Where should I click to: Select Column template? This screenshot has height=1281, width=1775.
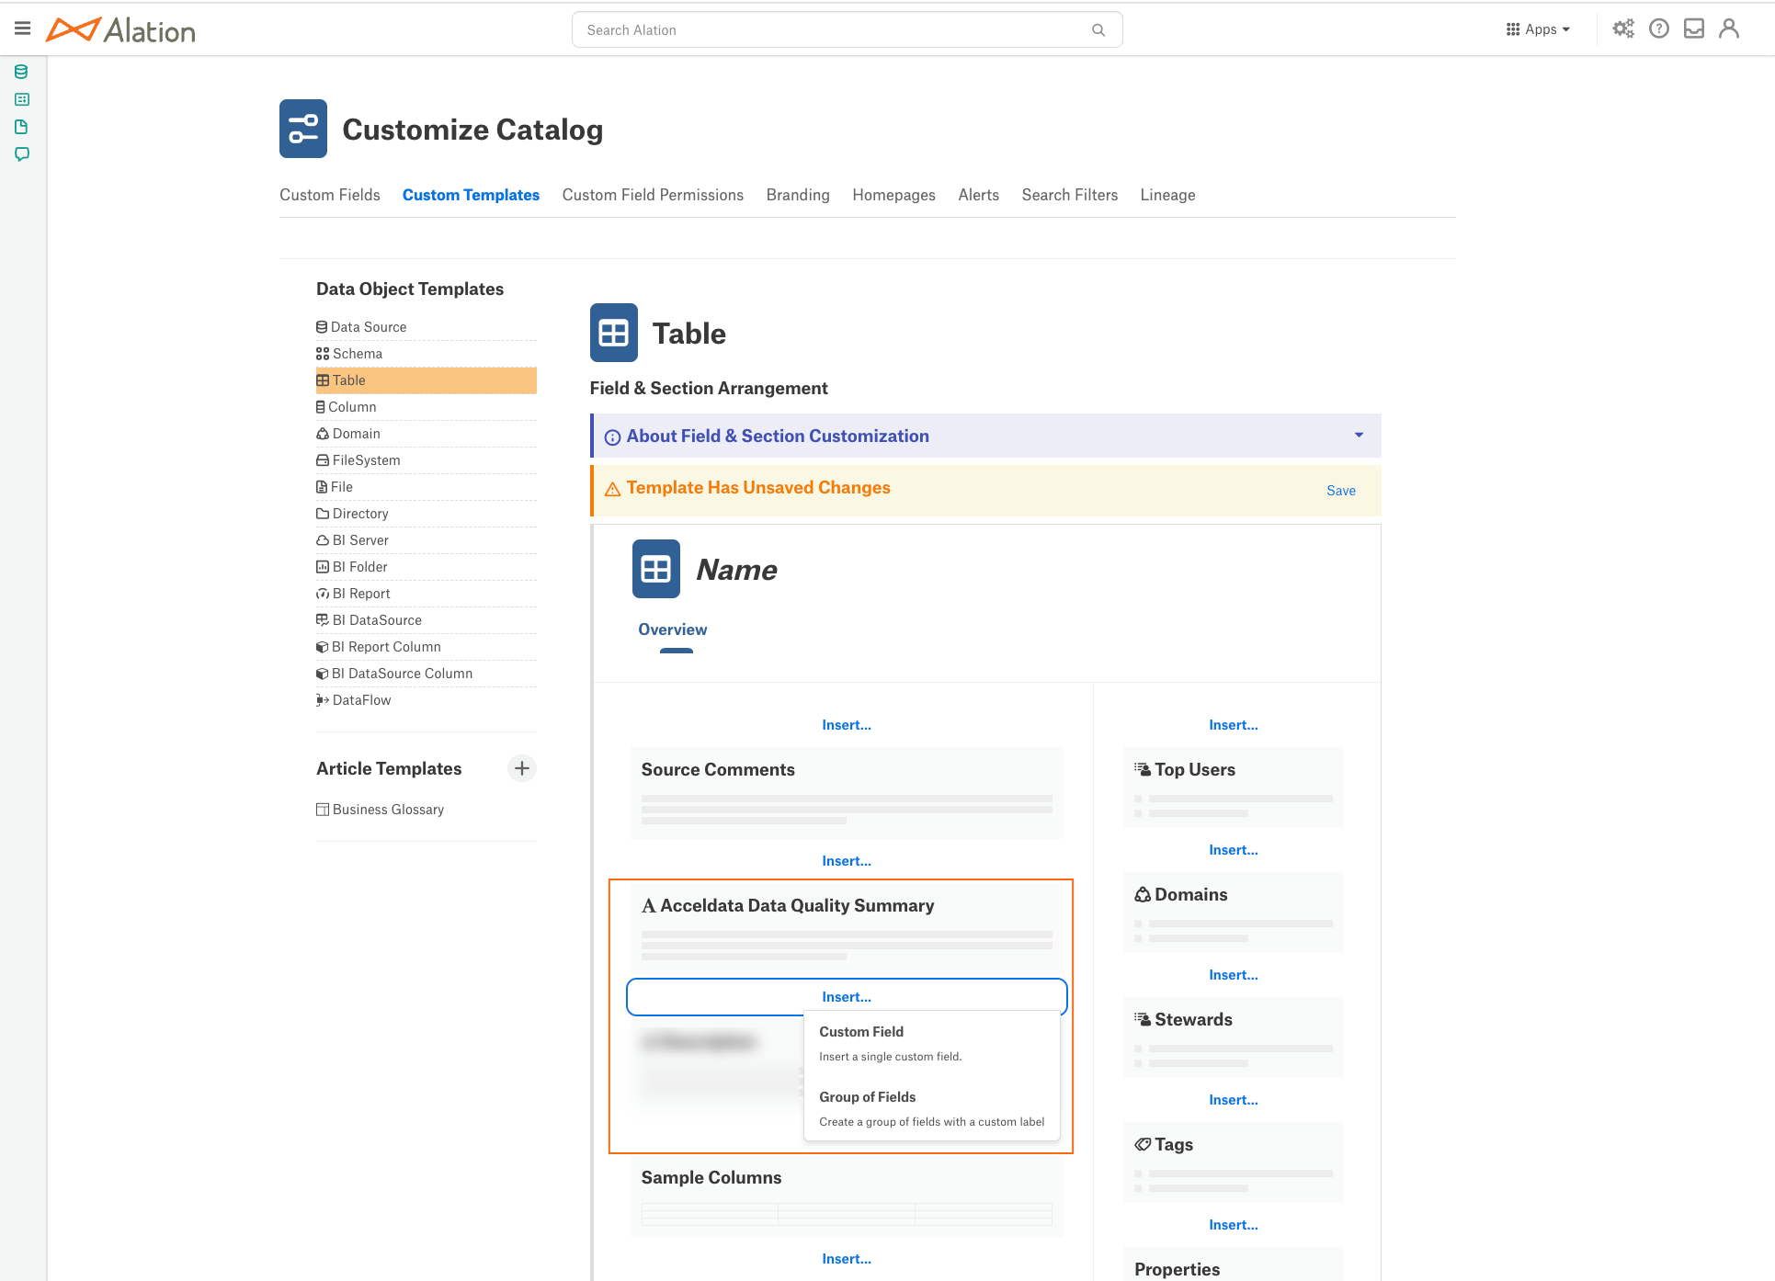[x=426, y=407]
